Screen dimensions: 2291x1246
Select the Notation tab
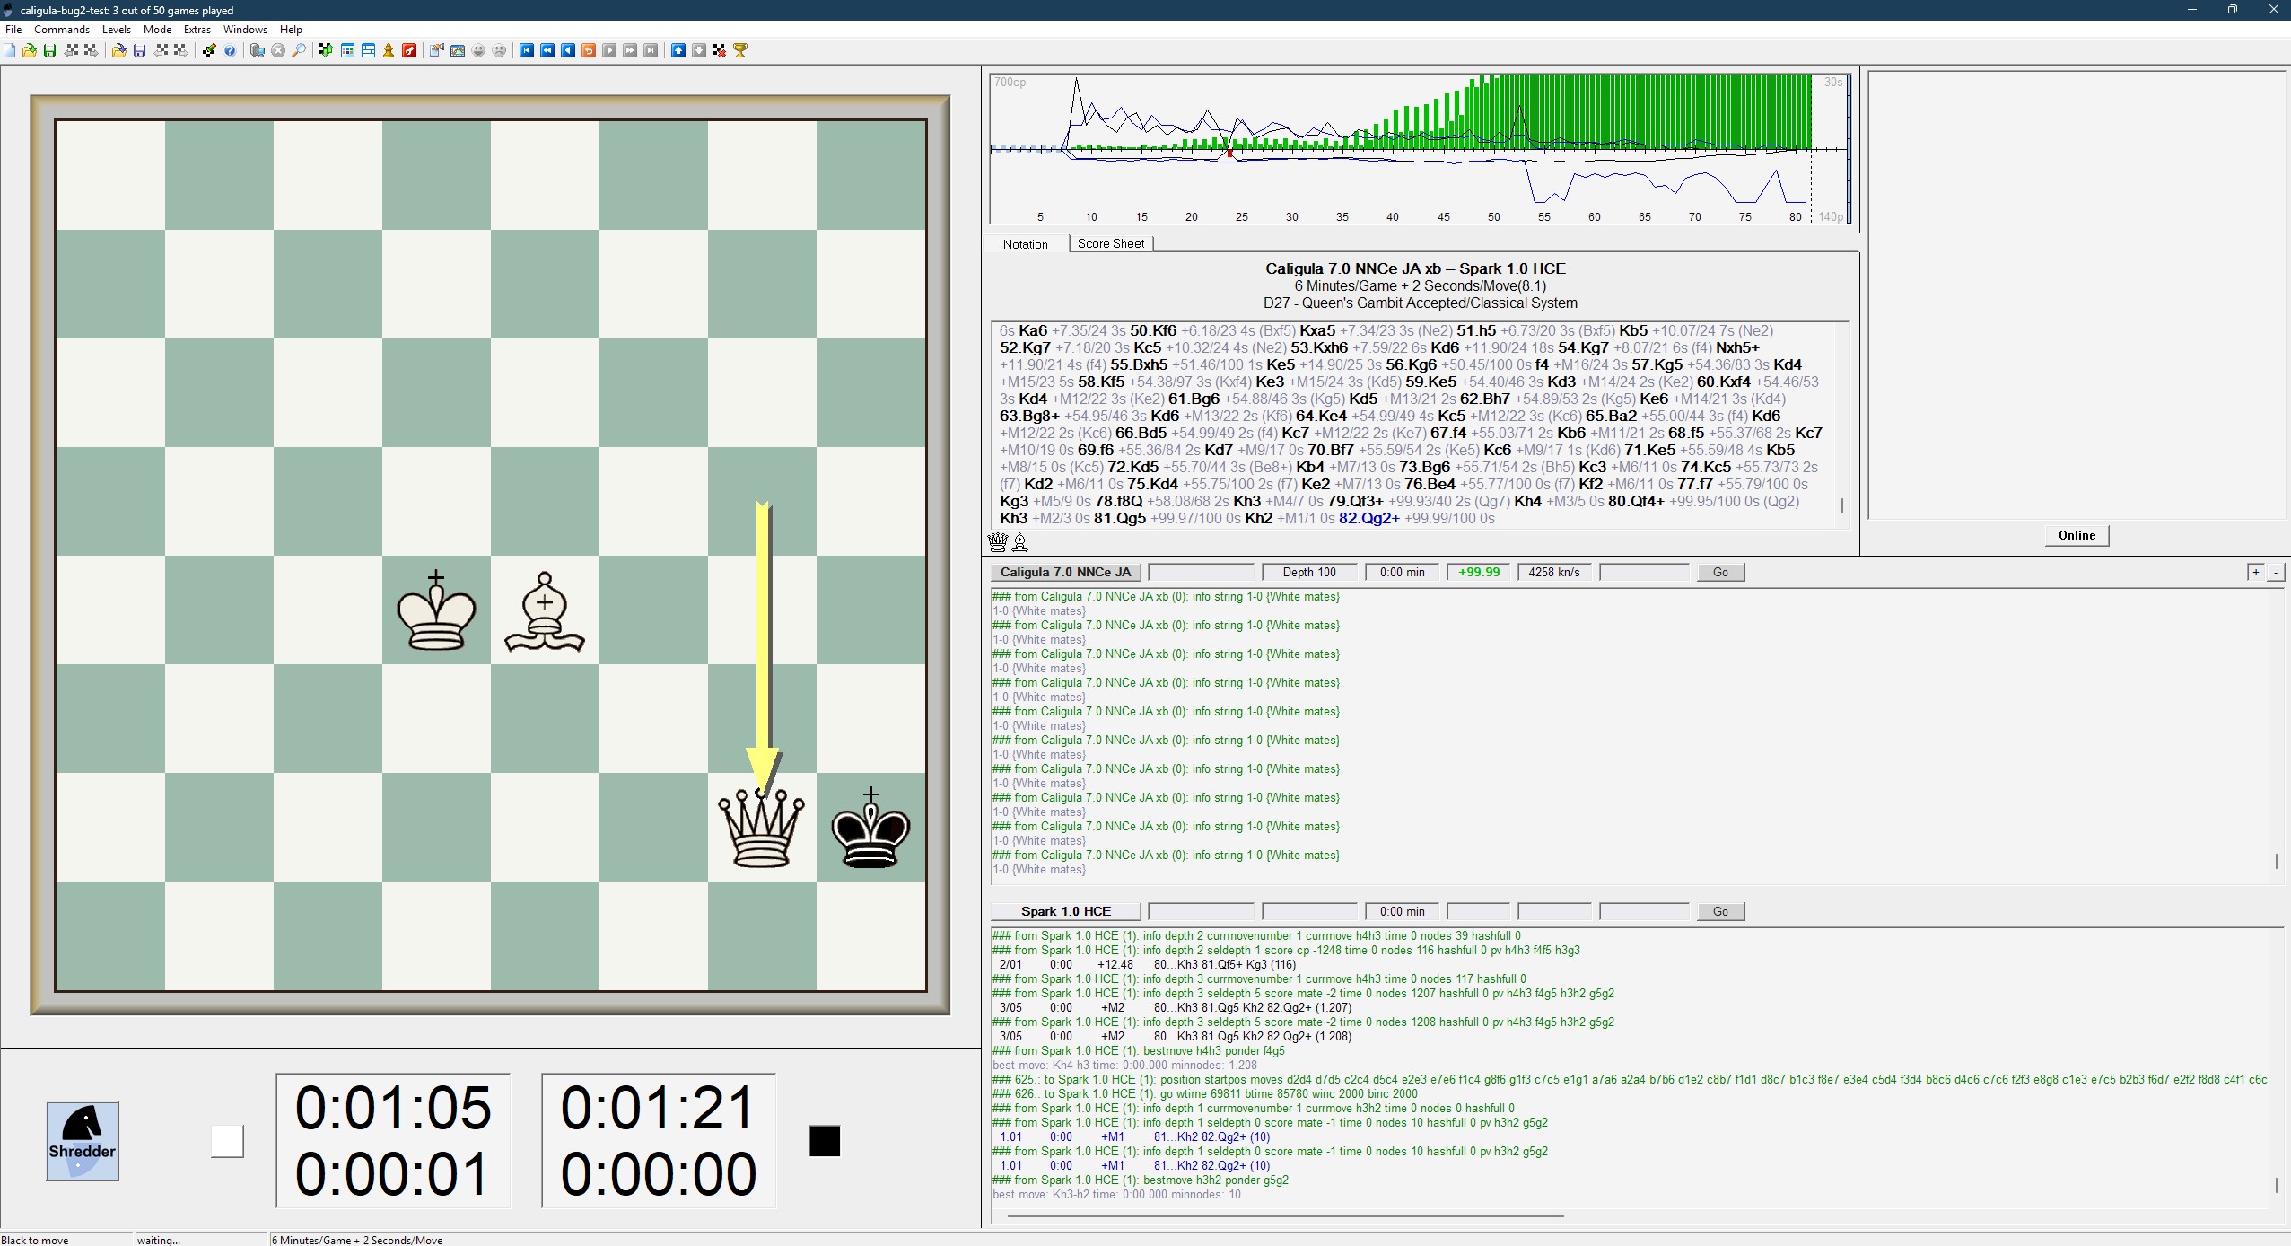[1025, 244]
